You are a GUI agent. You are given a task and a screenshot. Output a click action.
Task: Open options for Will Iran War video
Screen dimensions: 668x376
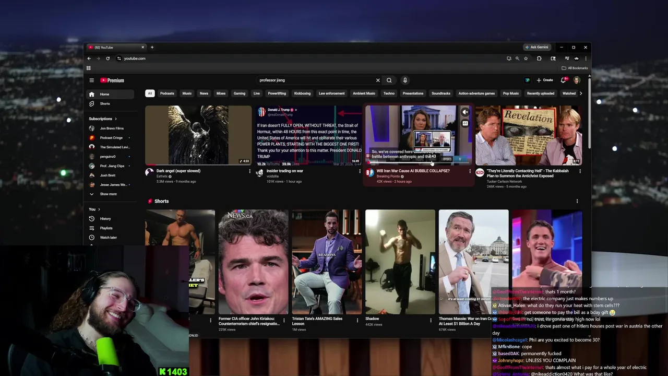[470, 171]
